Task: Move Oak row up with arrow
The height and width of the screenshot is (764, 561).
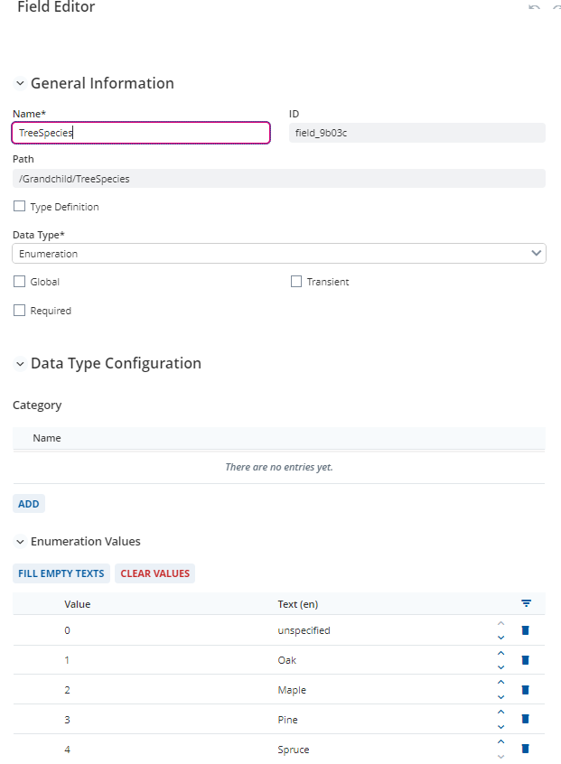Action: [501, 654]
